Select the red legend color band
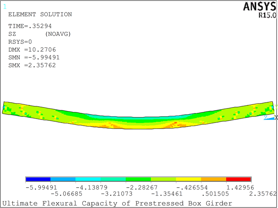Image resolution: width=278 pixels, height=208 pixels. [239, 180]
